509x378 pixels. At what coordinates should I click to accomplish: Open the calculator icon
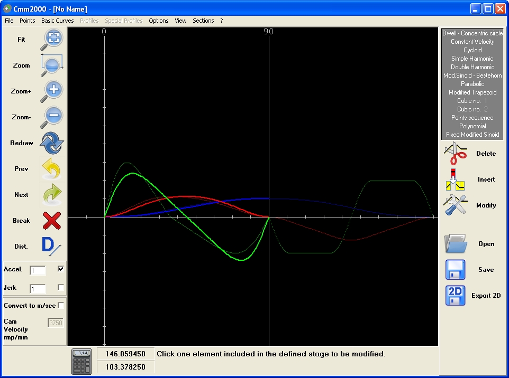pyautogui.click(x=81, y=362)
